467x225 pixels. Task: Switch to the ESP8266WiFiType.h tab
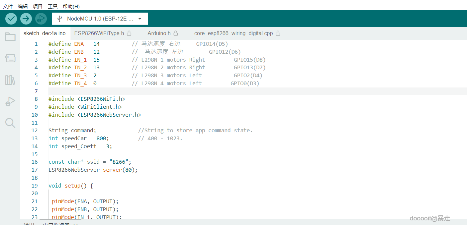(99, 33)
